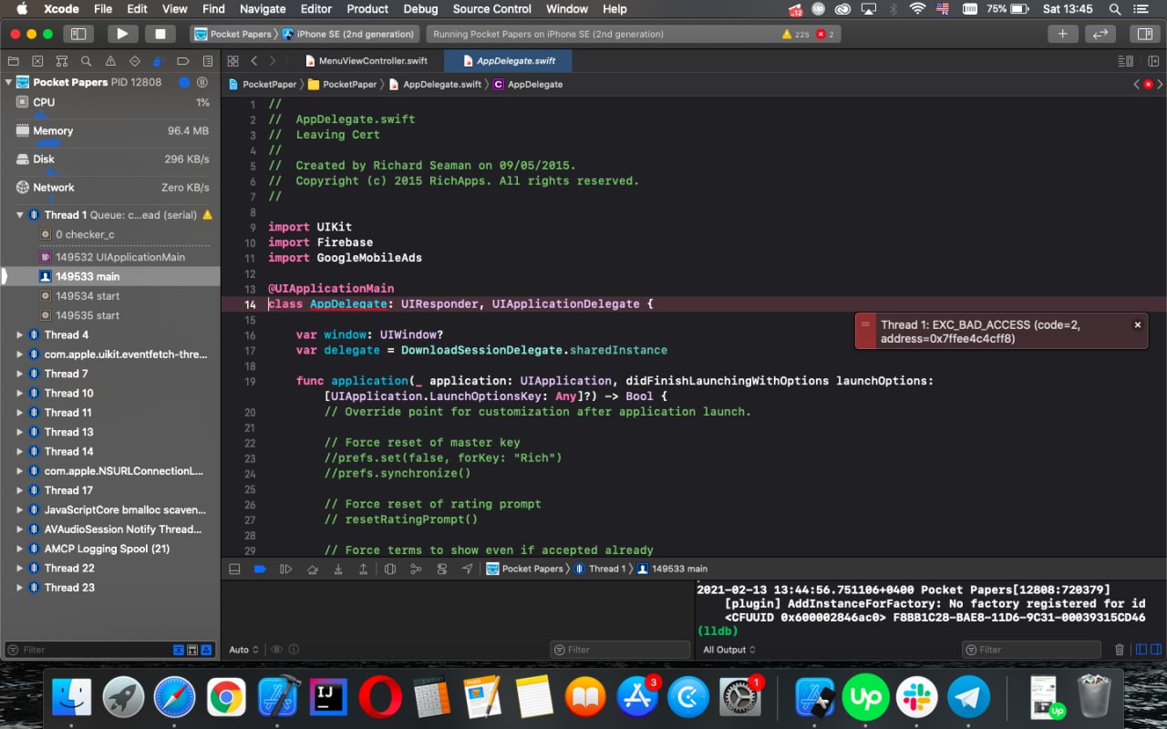
Task: Click the red errors count indicator
Action: click(826, 35)
